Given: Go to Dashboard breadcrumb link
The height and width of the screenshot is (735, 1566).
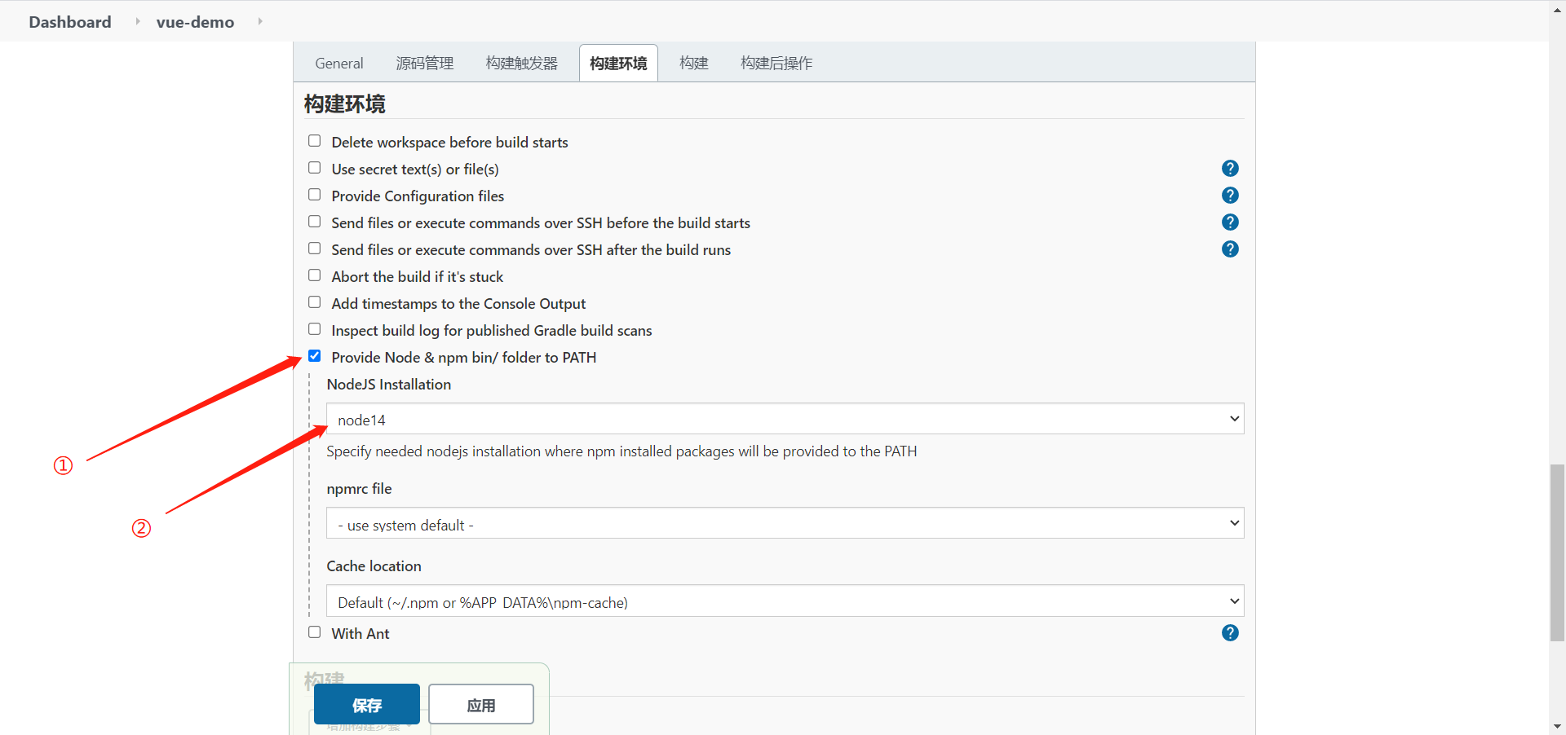Looking at the screenshot, I should click(70, 22).
